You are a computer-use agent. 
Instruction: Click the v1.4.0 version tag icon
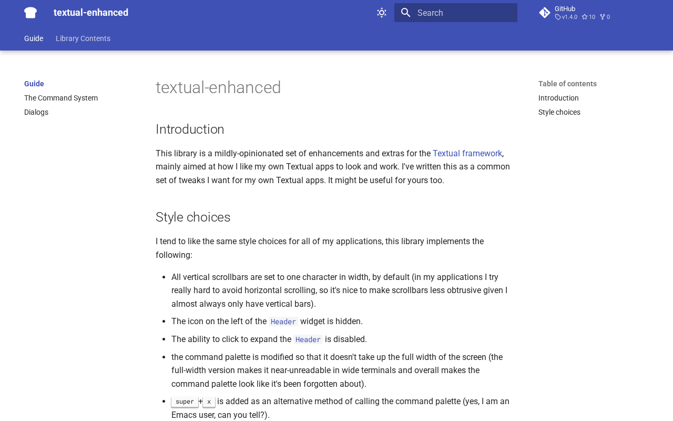point(558,17)
